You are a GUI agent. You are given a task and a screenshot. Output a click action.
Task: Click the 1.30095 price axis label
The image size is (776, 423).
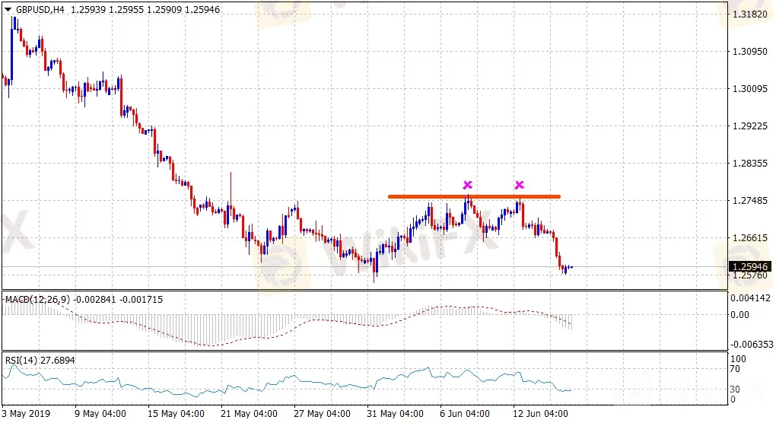coord(749,89)
